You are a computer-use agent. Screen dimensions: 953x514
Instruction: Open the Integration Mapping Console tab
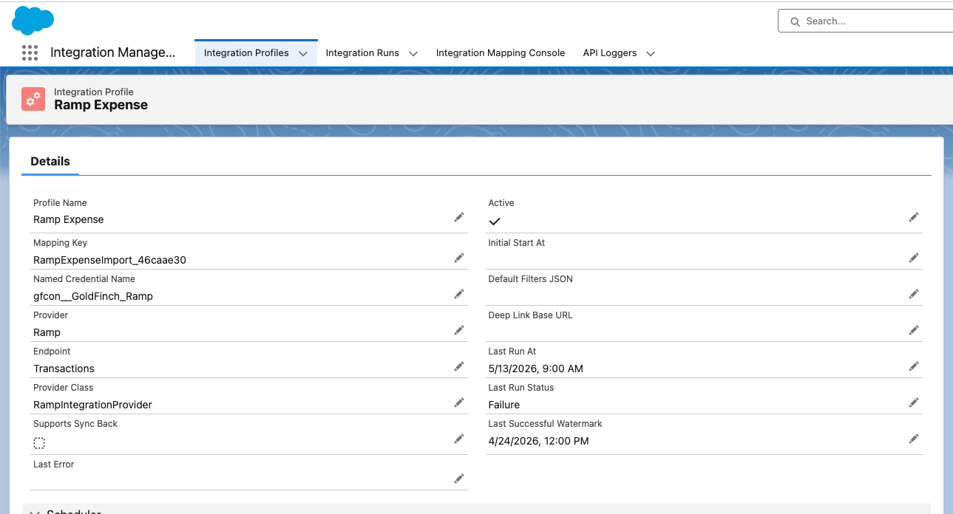click(x=501, y=53)
